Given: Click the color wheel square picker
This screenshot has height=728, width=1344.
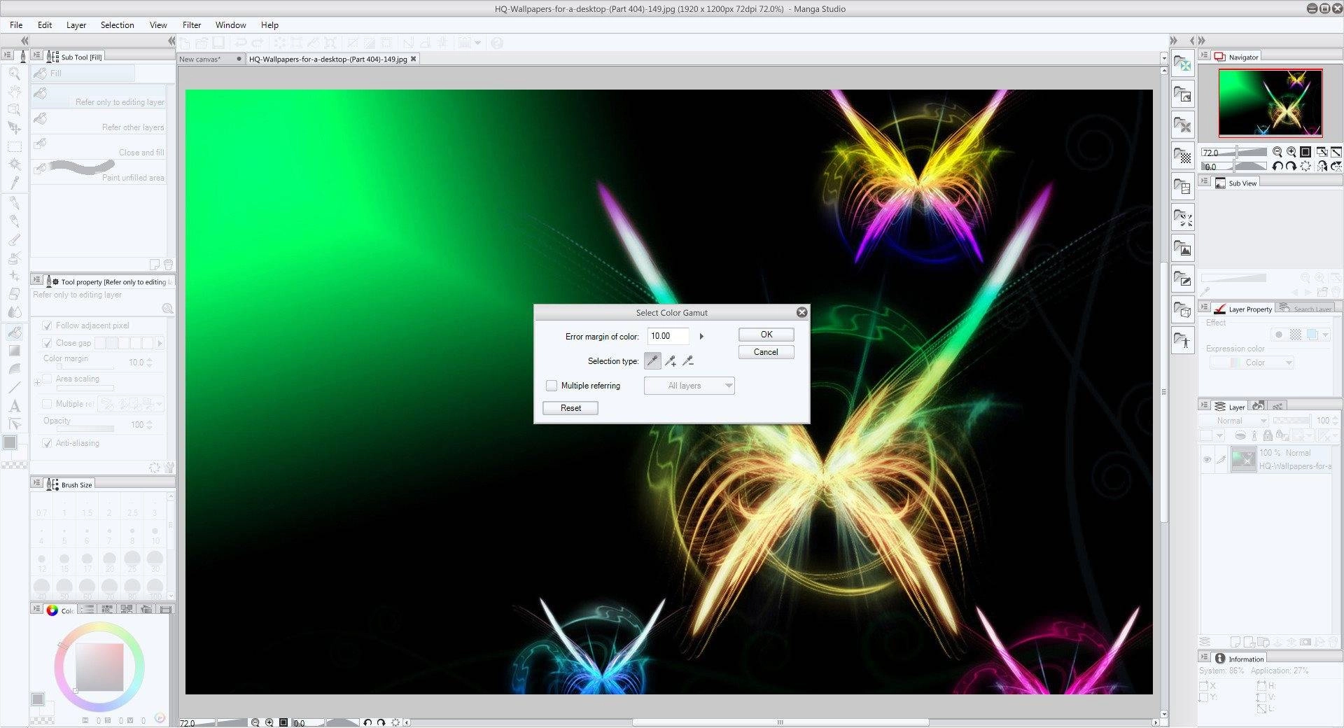Looking at the screenshot, I should [99, 666].
